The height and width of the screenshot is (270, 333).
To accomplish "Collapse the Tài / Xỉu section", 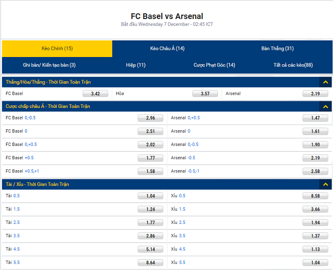I will coord(325,184).
